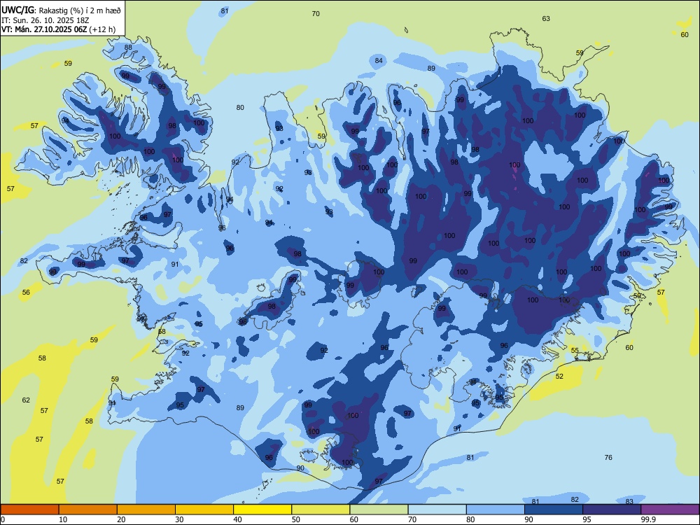Screen dimensions: 700x525
Task: Select the golden 30–40 legend swatch
Action: click(204, 510)
